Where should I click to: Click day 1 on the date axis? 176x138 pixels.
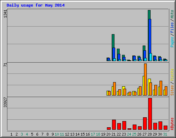click(x=11, y=134)
